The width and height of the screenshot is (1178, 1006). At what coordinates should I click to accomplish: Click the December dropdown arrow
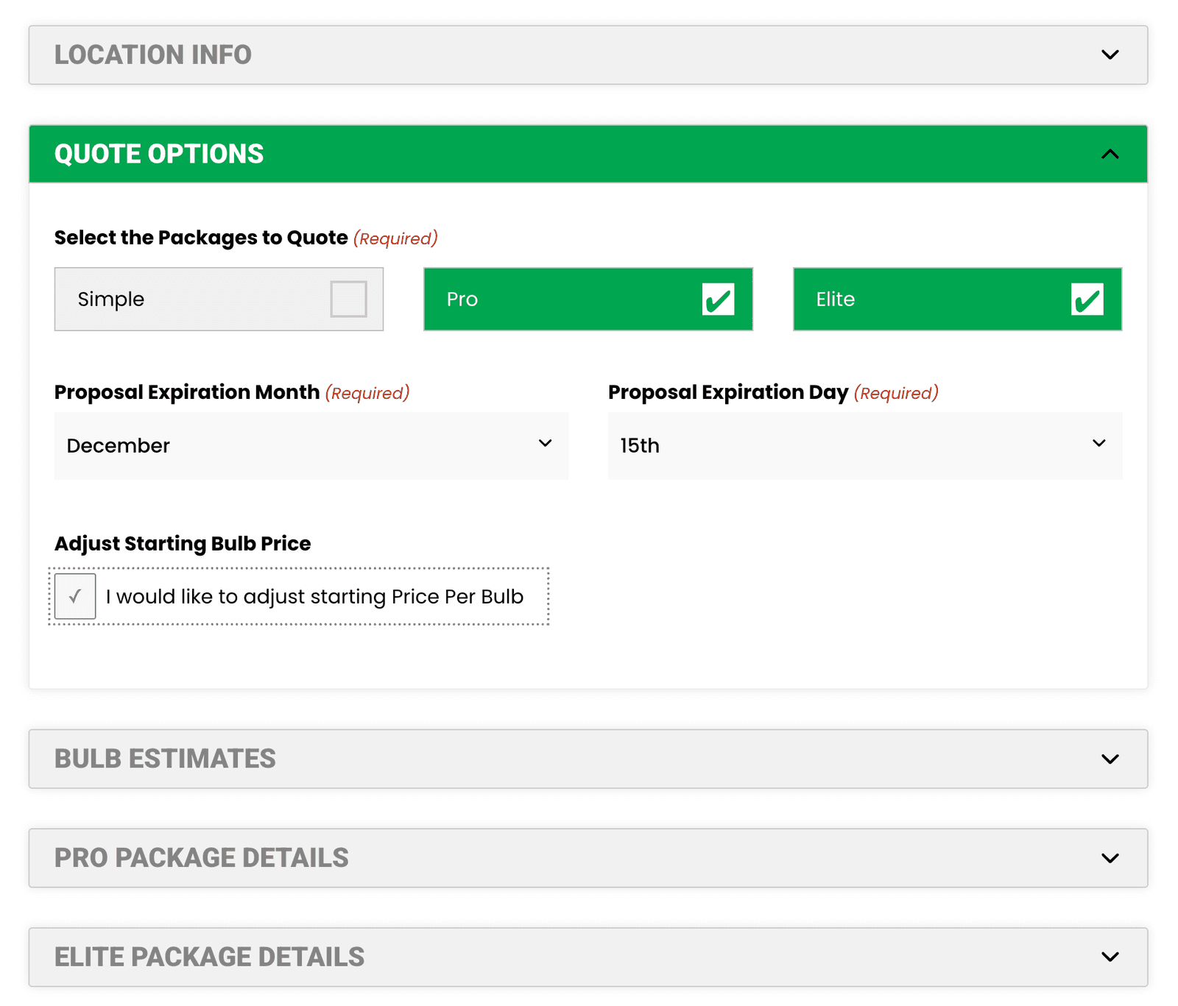545,443
